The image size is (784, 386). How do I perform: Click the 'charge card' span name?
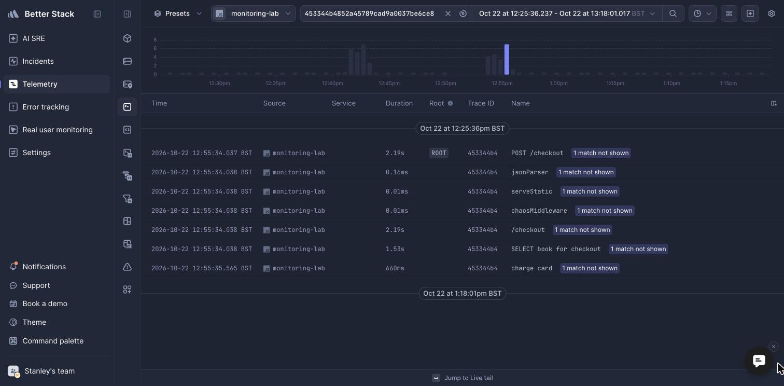531,268
